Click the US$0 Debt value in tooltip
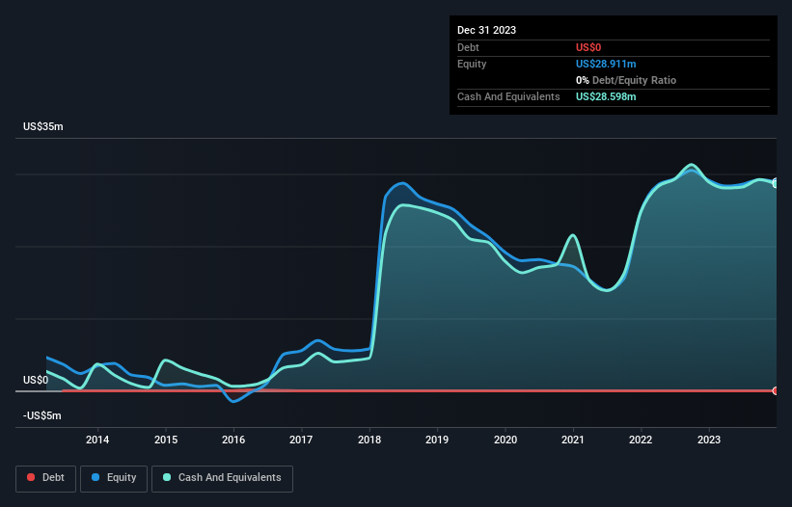The image size is (792, 507). (588, 47)
